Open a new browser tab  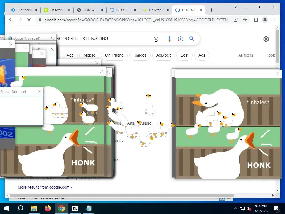211,10
